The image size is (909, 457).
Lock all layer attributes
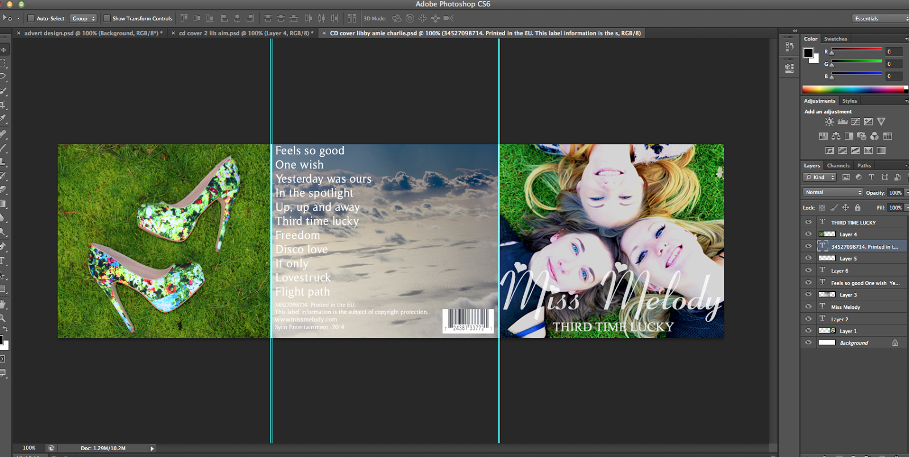click(857, 208)
